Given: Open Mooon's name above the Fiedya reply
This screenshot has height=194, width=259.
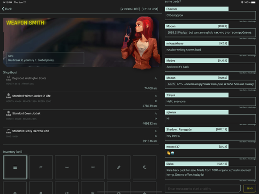Looking at the screenshot, I should point(171,26).
